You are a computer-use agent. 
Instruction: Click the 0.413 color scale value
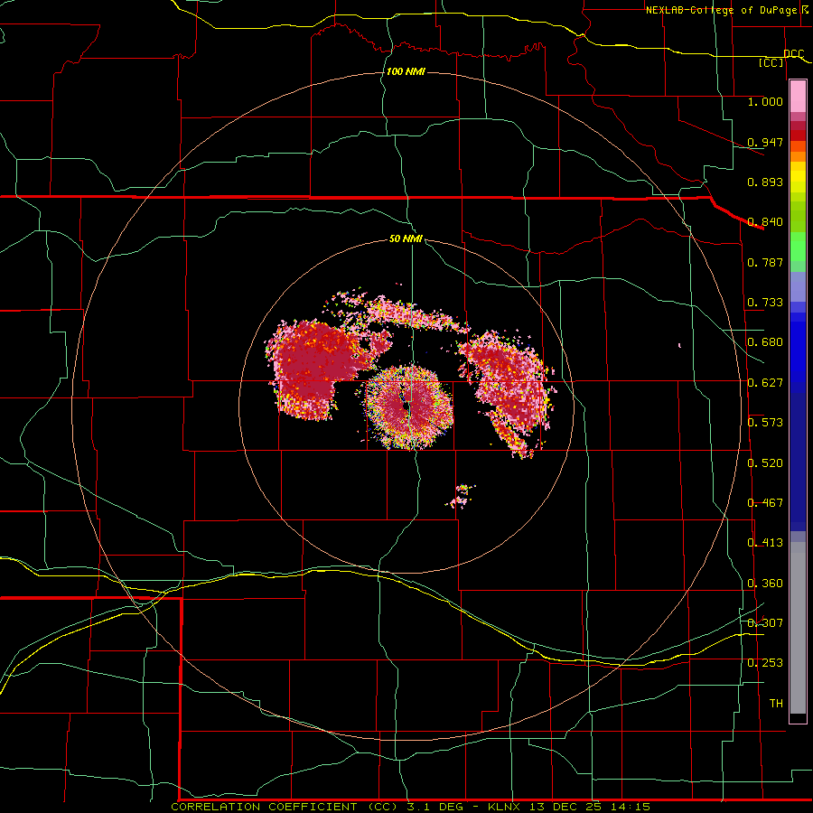(x=765, y=543)
